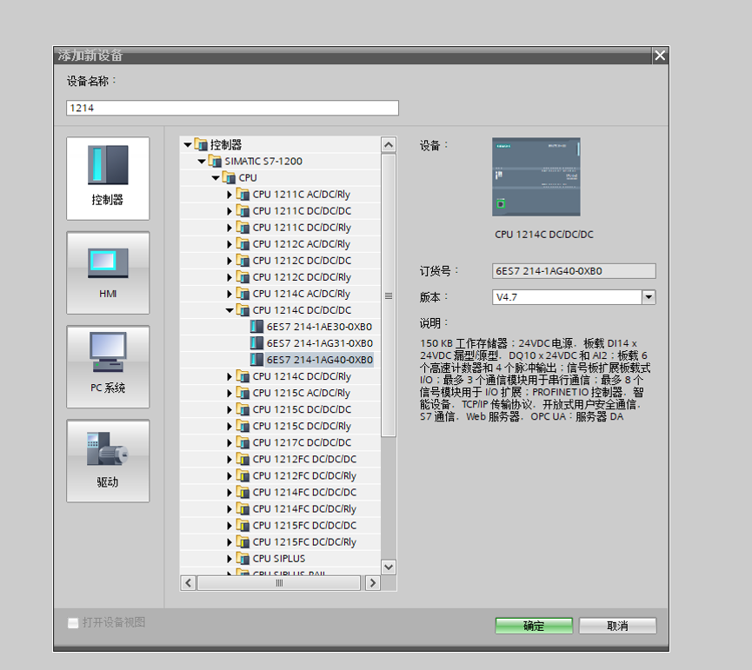Viewport: 752px width, 670px height.
Task: Click tree scrollbar down arrow
Action: pyautogui.click(x=389, y=567)
